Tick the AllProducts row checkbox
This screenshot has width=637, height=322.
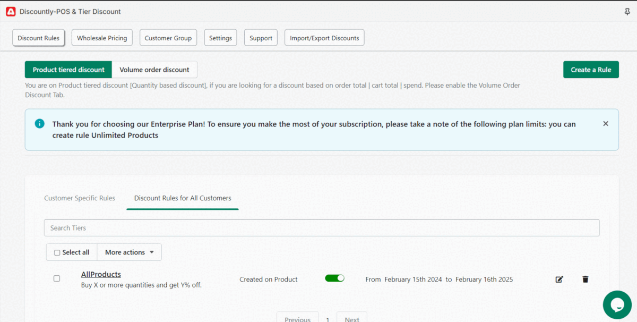tap(57, 278)
